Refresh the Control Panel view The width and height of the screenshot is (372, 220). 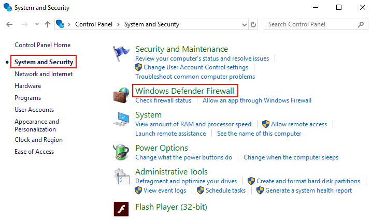coord(253,24)
